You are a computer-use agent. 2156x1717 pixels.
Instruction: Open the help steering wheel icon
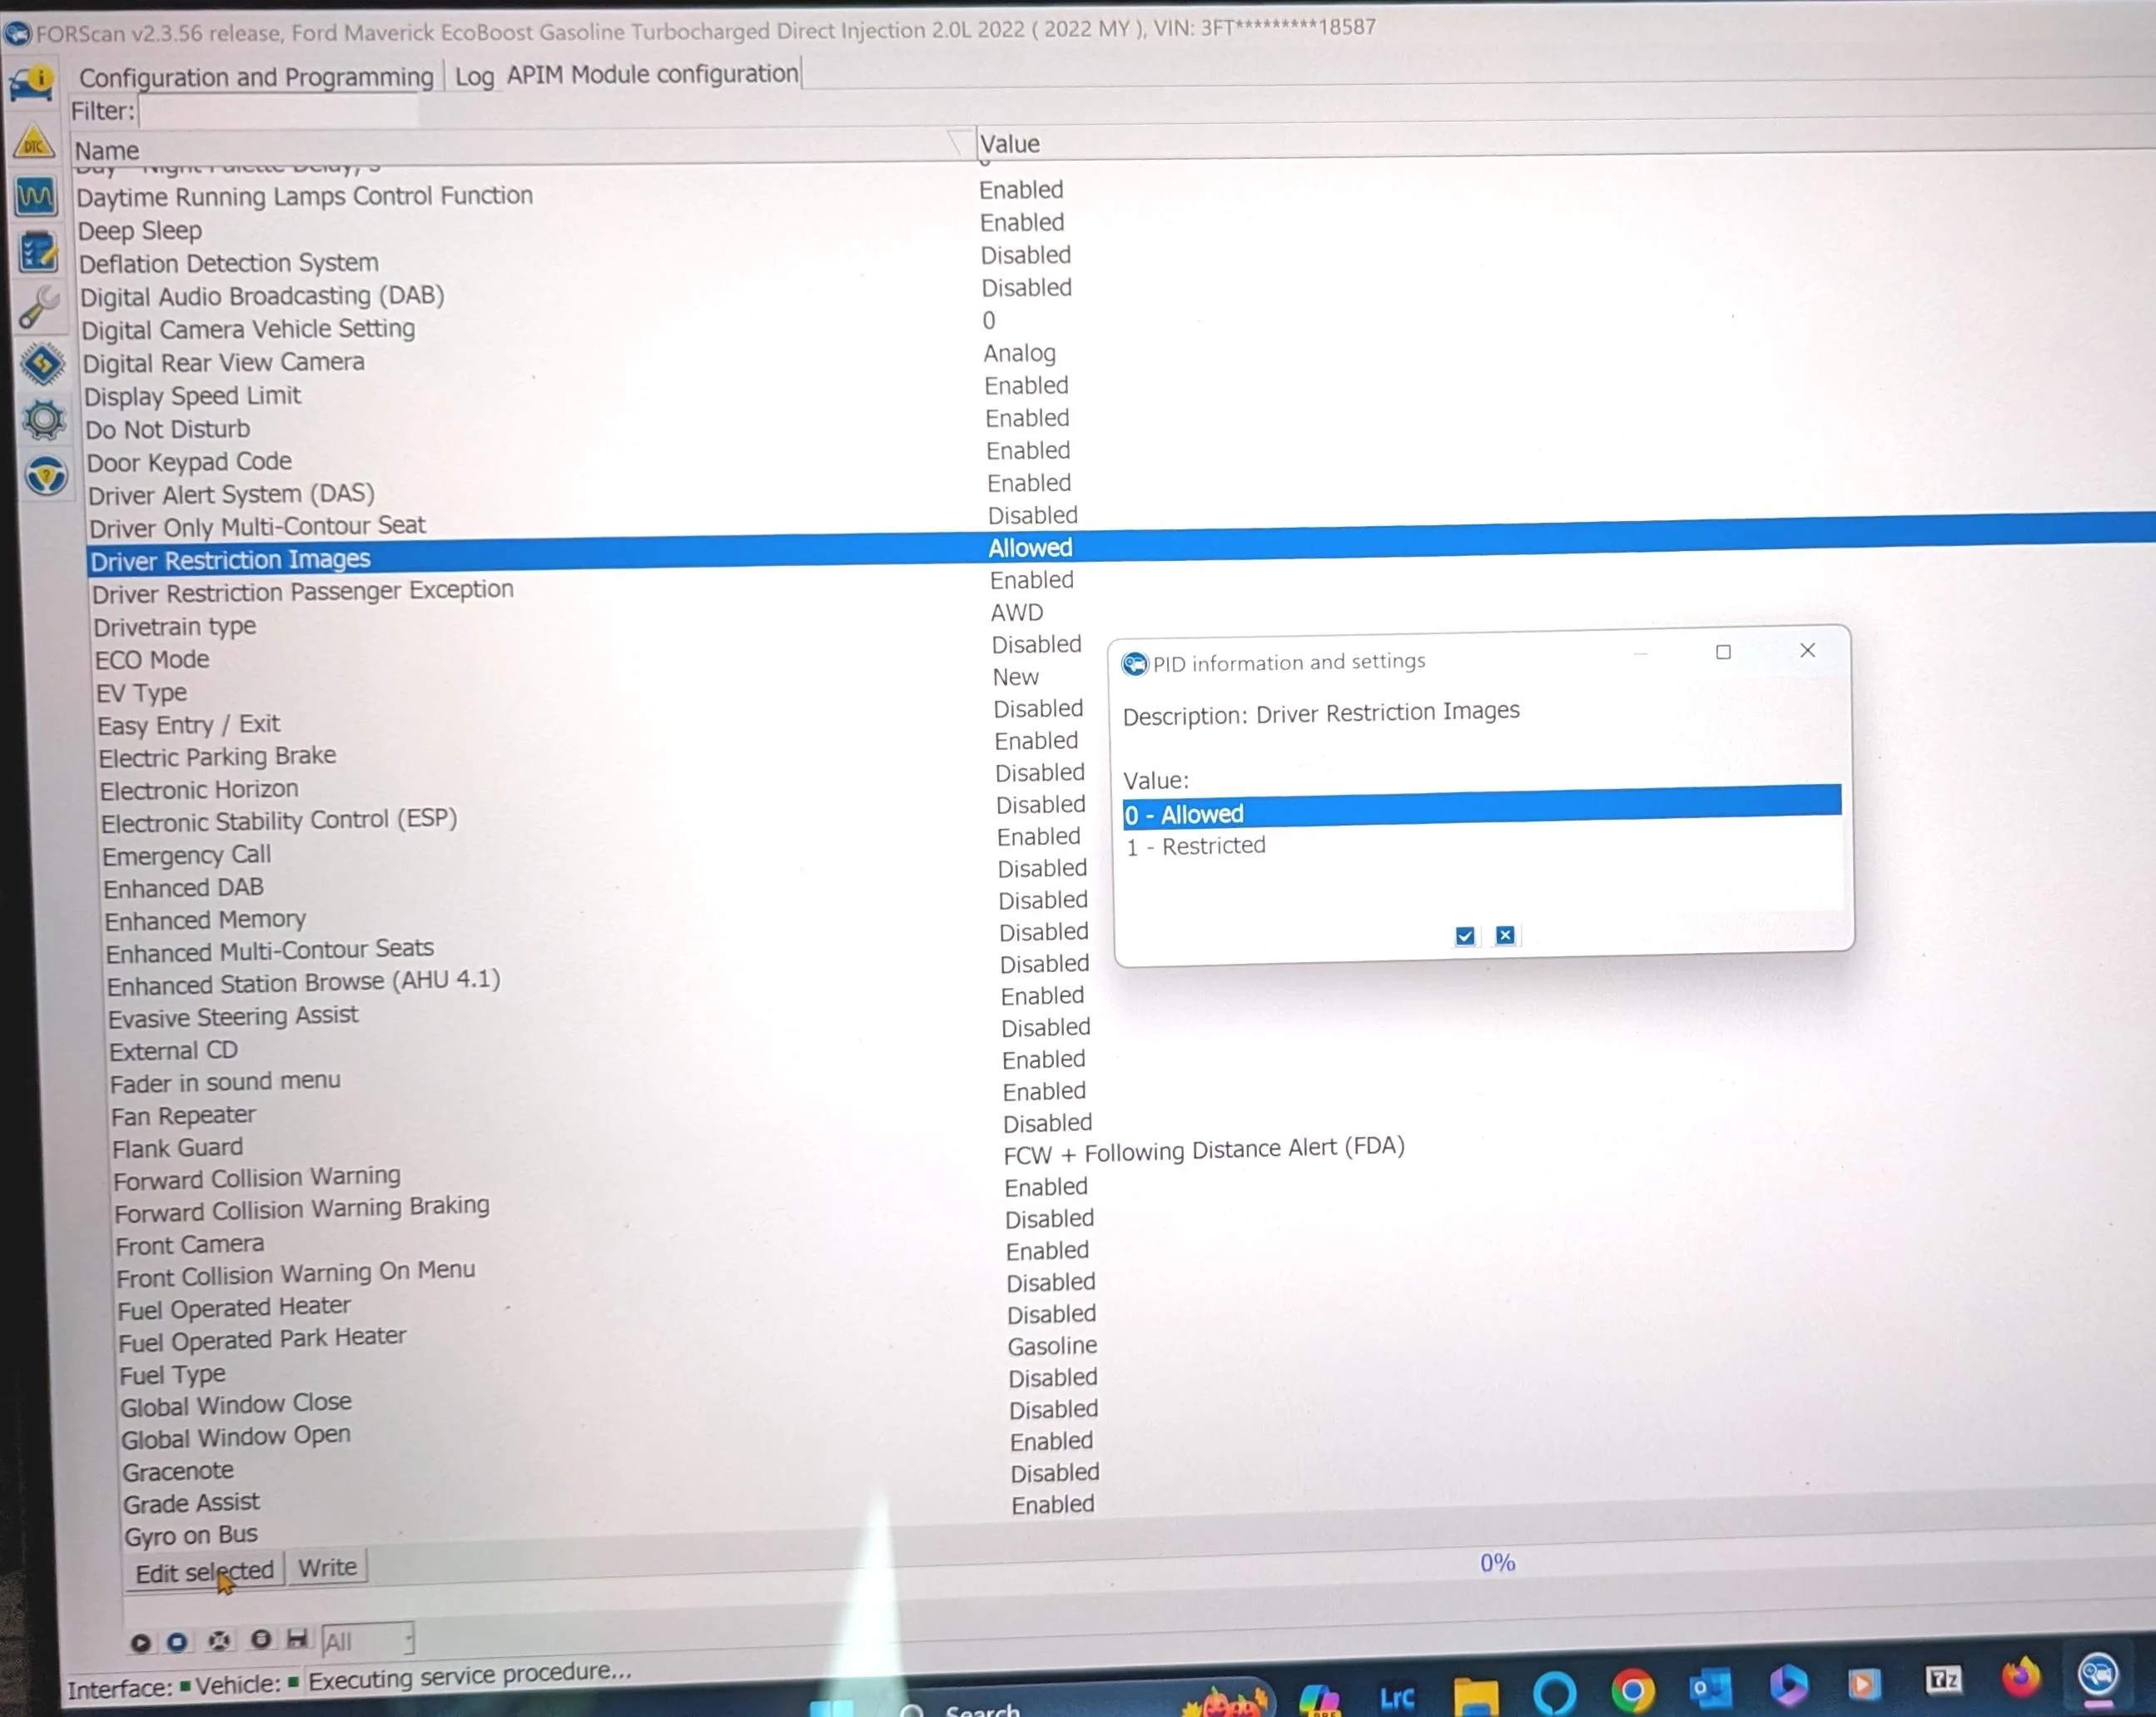(46, 476)
